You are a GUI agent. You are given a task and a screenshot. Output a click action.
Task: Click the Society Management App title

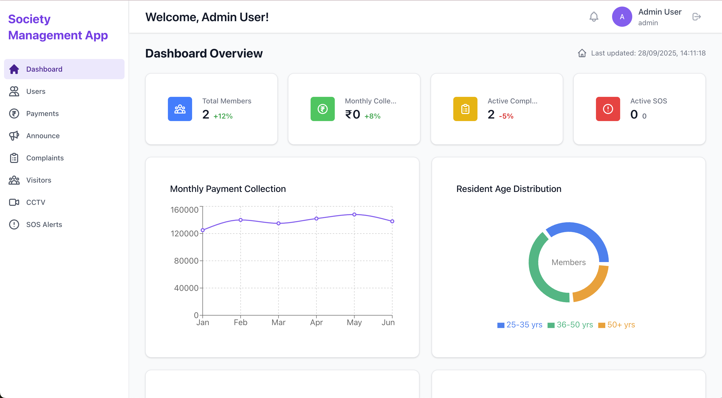pyautogui.click(x=58, y=27)
